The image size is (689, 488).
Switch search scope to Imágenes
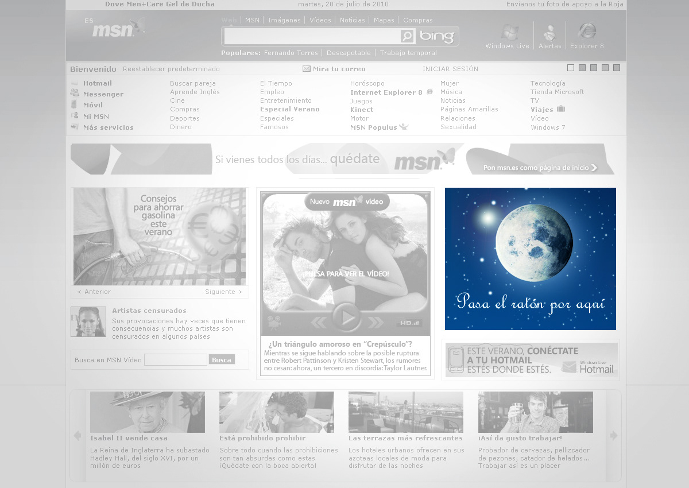point(284,20)
